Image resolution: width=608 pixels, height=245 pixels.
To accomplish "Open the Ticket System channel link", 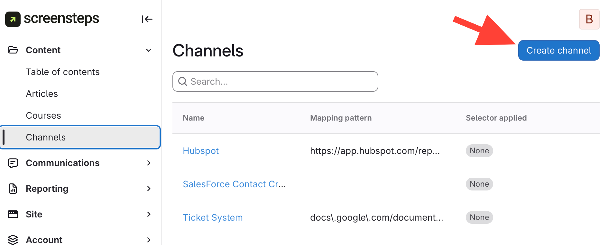I will coord(213,217).
